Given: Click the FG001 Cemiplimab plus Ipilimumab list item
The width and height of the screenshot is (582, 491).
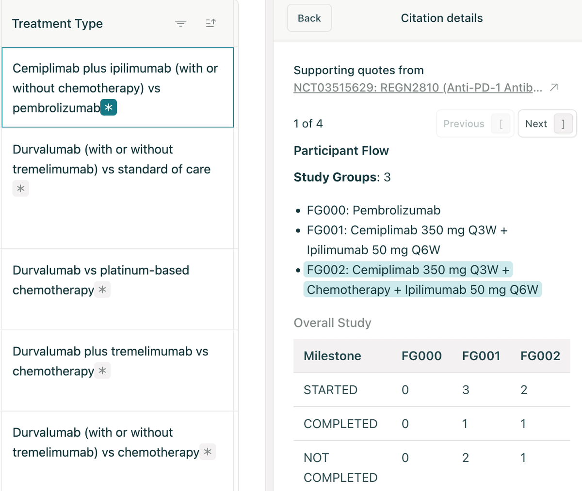Looking at the screenshot, I should pyautogui.click(x=407, y=240).
